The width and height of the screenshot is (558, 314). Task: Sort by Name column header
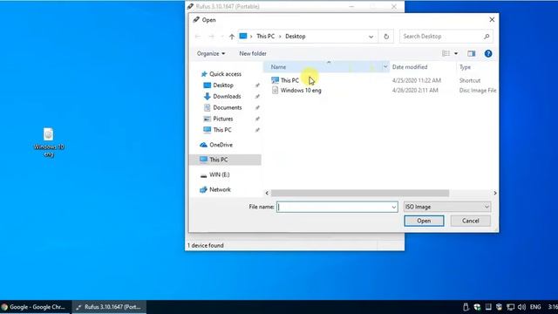click(x=278, y=67)
